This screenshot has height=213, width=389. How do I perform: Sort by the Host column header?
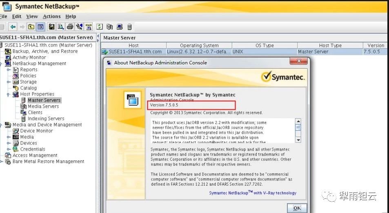(133, 45)
